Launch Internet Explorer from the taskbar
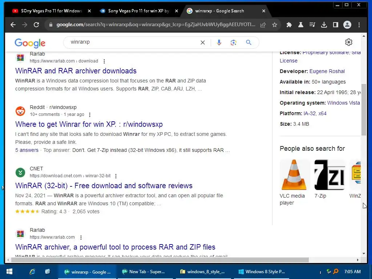The image size is (372, 279). [x=32, y=272]
